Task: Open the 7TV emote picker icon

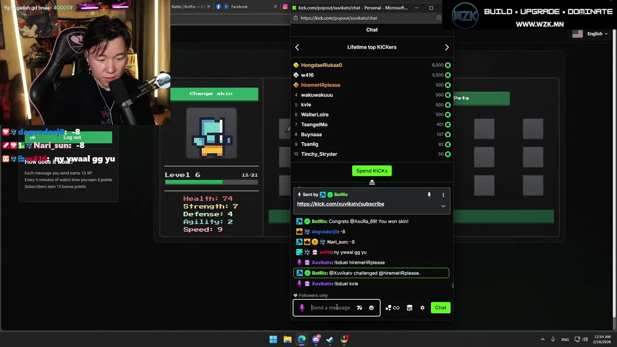Action: pos(359,307)
